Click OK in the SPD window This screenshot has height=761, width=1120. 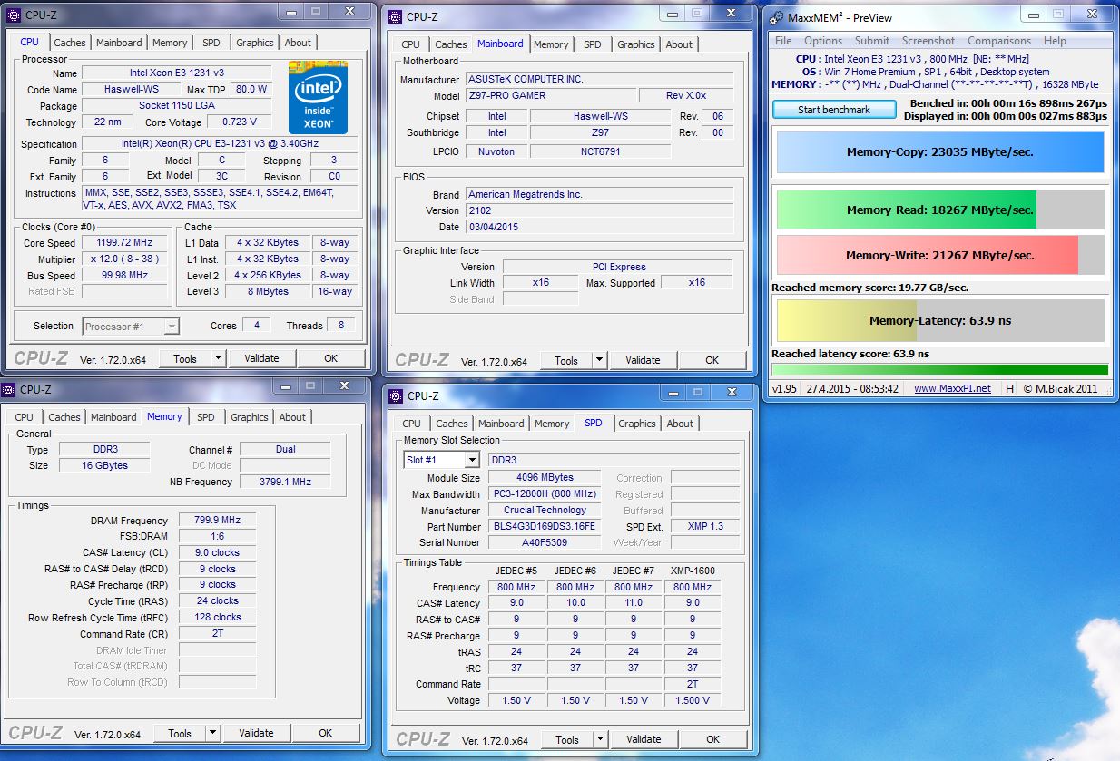(x=712, y=739)
